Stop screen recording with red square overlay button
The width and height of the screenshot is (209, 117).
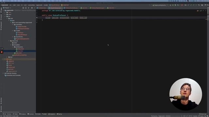click(x=2, y=52)
